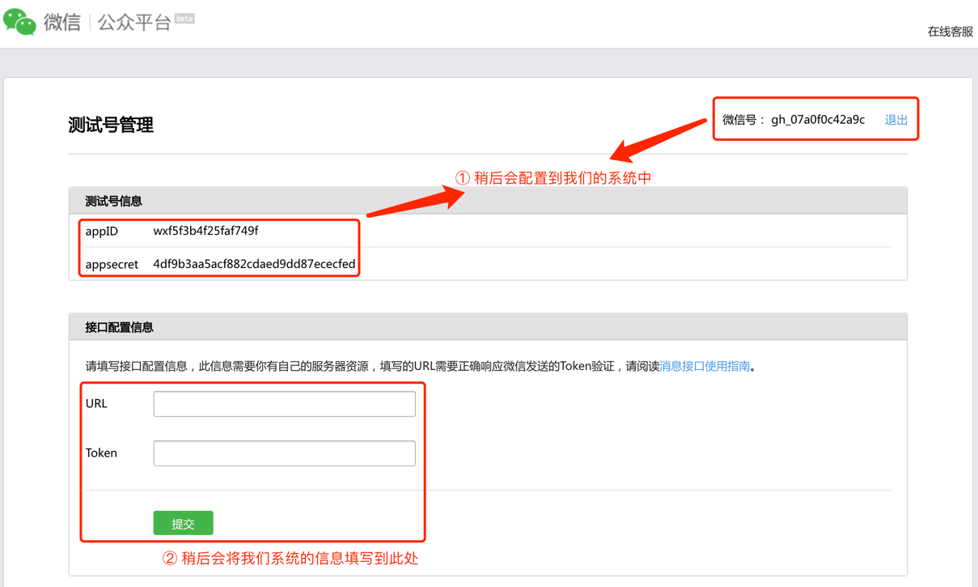Click the WeChat ID gh_07a0f0c42a9c
978x587 pixels.
817,120
